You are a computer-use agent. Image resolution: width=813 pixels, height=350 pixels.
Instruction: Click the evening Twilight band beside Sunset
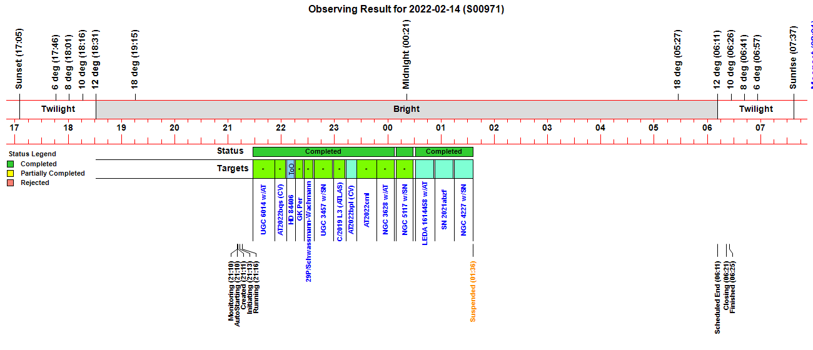click(x=58, y=109)
